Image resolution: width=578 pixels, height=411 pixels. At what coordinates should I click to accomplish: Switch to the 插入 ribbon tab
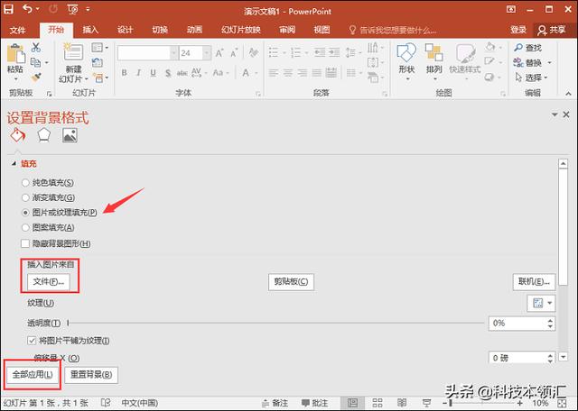coord(90,29)
